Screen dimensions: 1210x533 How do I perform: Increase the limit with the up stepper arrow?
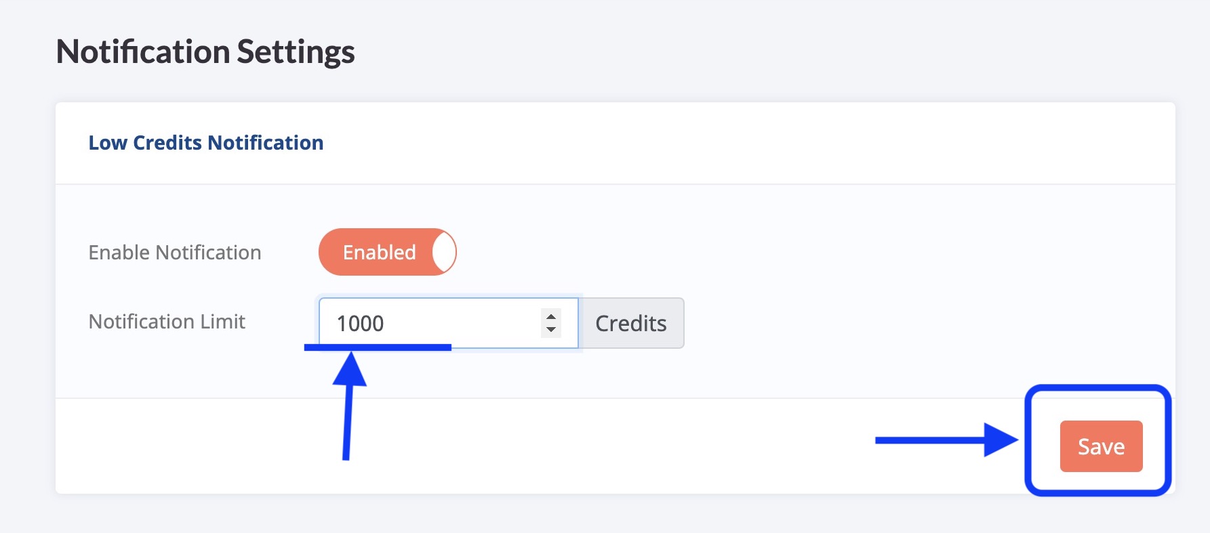point(551,316)
